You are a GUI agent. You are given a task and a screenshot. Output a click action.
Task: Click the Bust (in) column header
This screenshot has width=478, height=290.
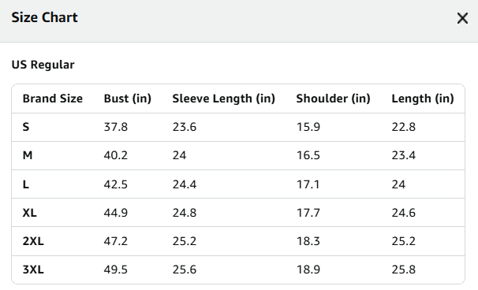coord(128,99)
